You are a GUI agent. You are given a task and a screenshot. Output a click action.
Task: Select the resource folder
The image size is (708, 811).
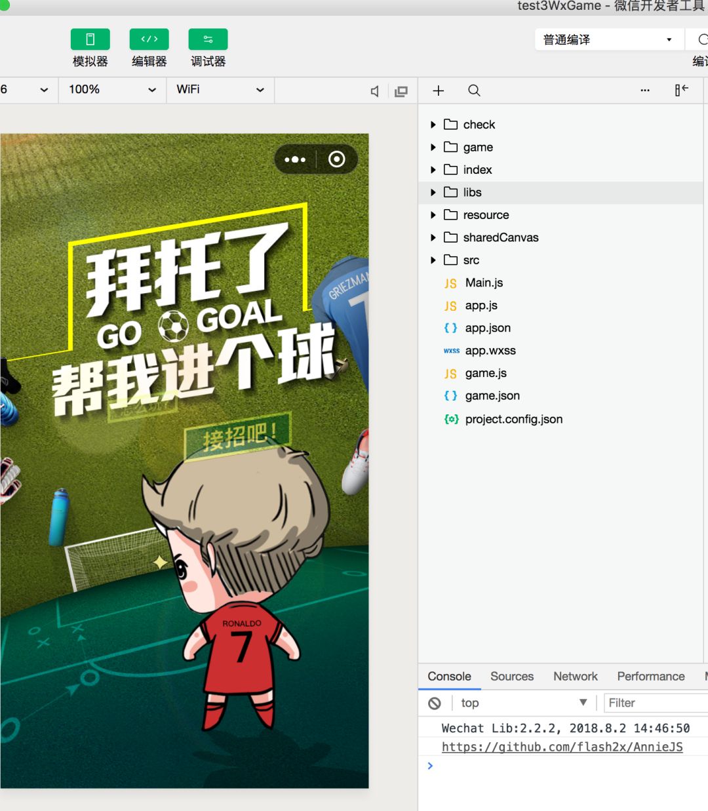tap(560, 215)
